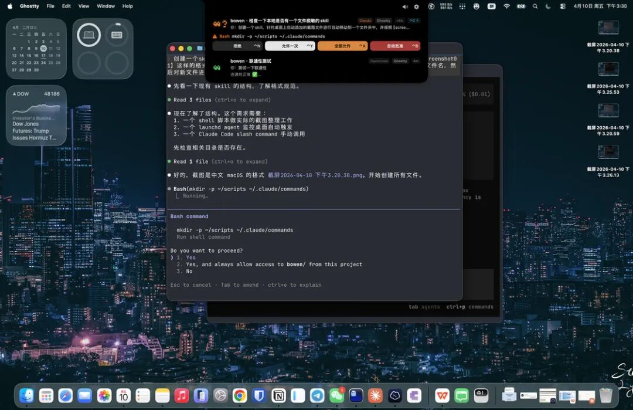633x410 pixels.
Task: Launch WPS Office from the Dock
Action: pos(442,395)
